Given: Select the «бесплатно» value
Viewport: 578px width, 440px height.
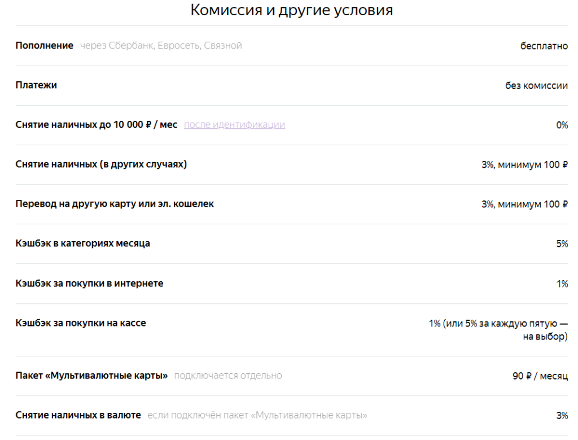Looking at the screenshot, I should [x=544, y=46].
